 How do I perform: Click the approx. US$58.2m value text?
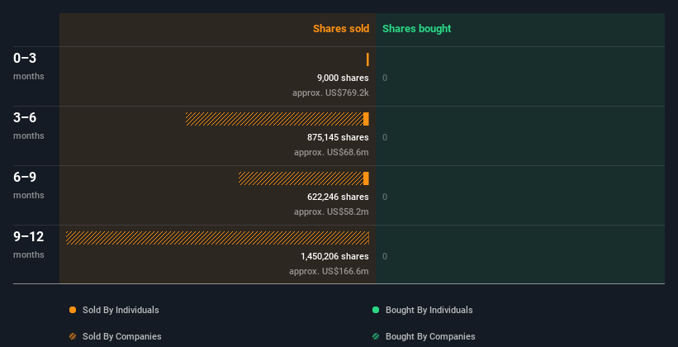pyautogui.click(x=331, y=212)
